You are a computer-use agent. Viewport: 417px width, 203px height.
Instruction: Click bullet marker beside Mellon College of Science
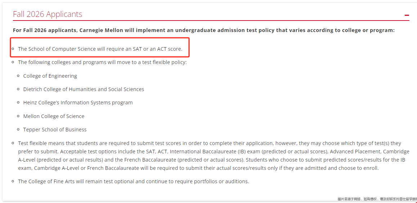tap(19, 116)
